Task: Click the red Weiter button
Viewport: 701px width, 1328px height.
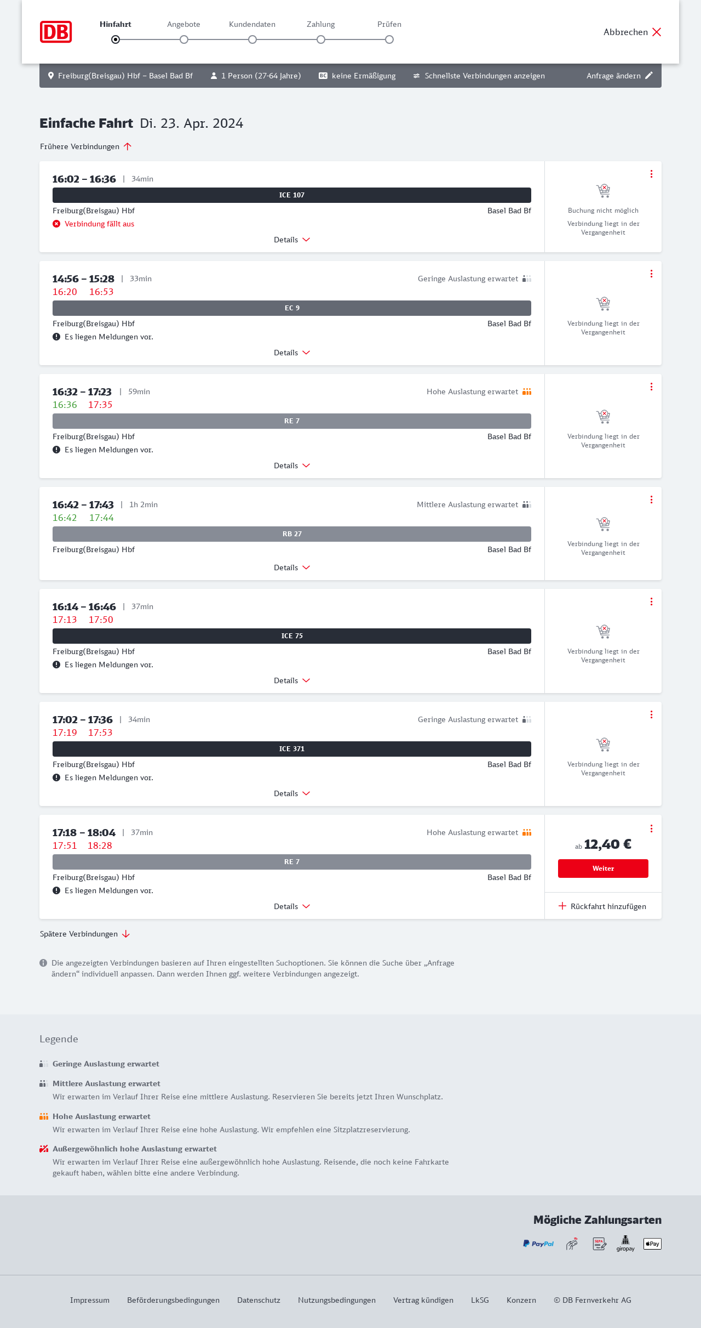Action: coord(603,869)
